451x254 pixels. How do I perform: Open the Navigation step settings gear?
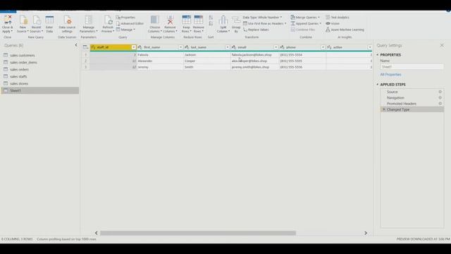pos(440,97)
